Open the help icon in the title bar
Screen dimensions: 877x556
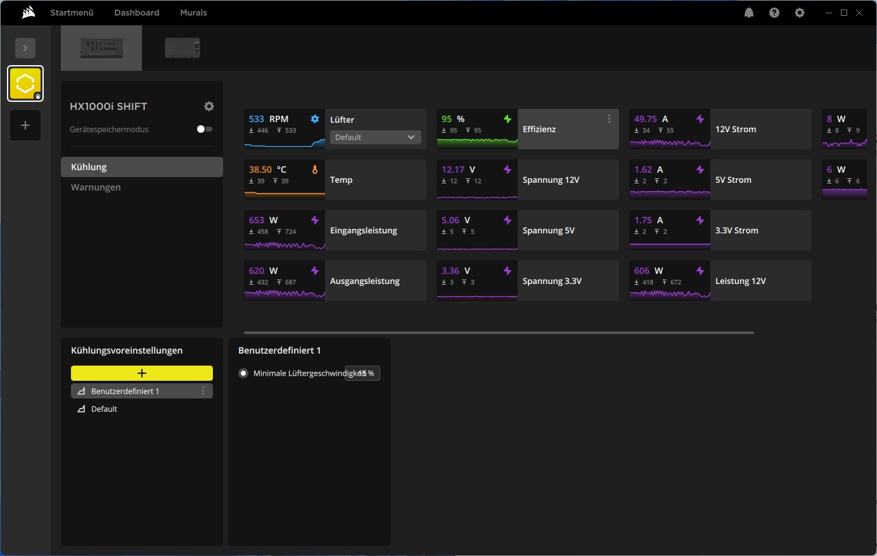tap(774, 12)
